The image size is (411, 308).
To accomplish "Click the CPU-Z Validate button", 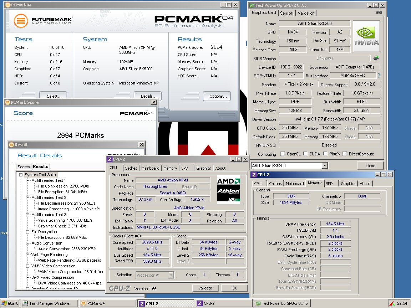I will coord(205,288).
